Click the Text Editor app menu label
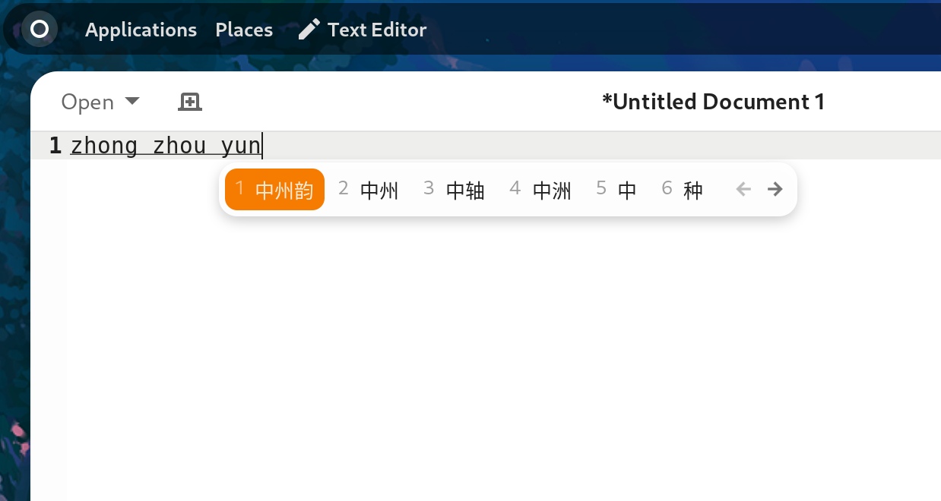 pyautogui.click(x=376, y=30)
